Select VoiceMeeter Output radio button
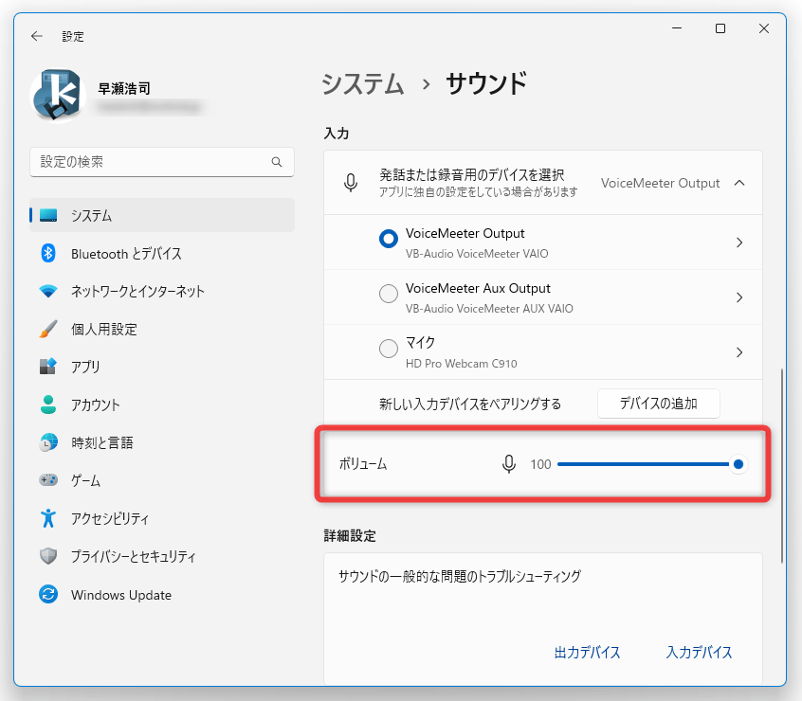Image resolution: width=802 pixels, height=701 pixels. pos(389,239)
